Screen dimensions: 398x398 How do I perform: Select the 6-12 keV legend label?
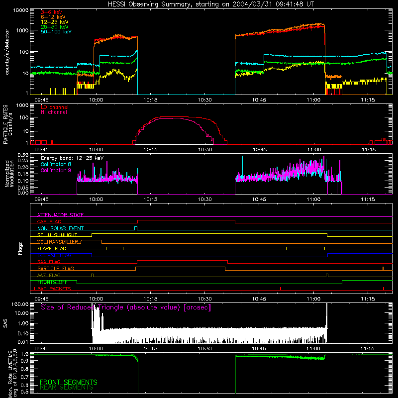click(x=53, y=17)
